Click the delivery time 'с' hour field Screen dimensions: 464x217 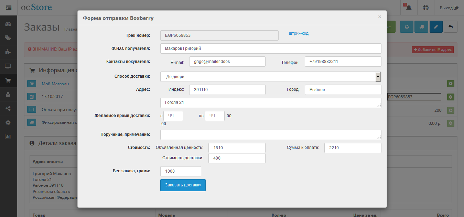click(x=173, y=116)
